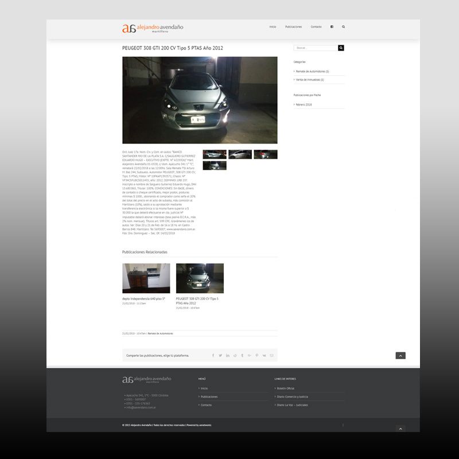Click 'Comparte las publicaciones, elige tú plataforma.' text
459x459 pixels.
tap(157, 356)
